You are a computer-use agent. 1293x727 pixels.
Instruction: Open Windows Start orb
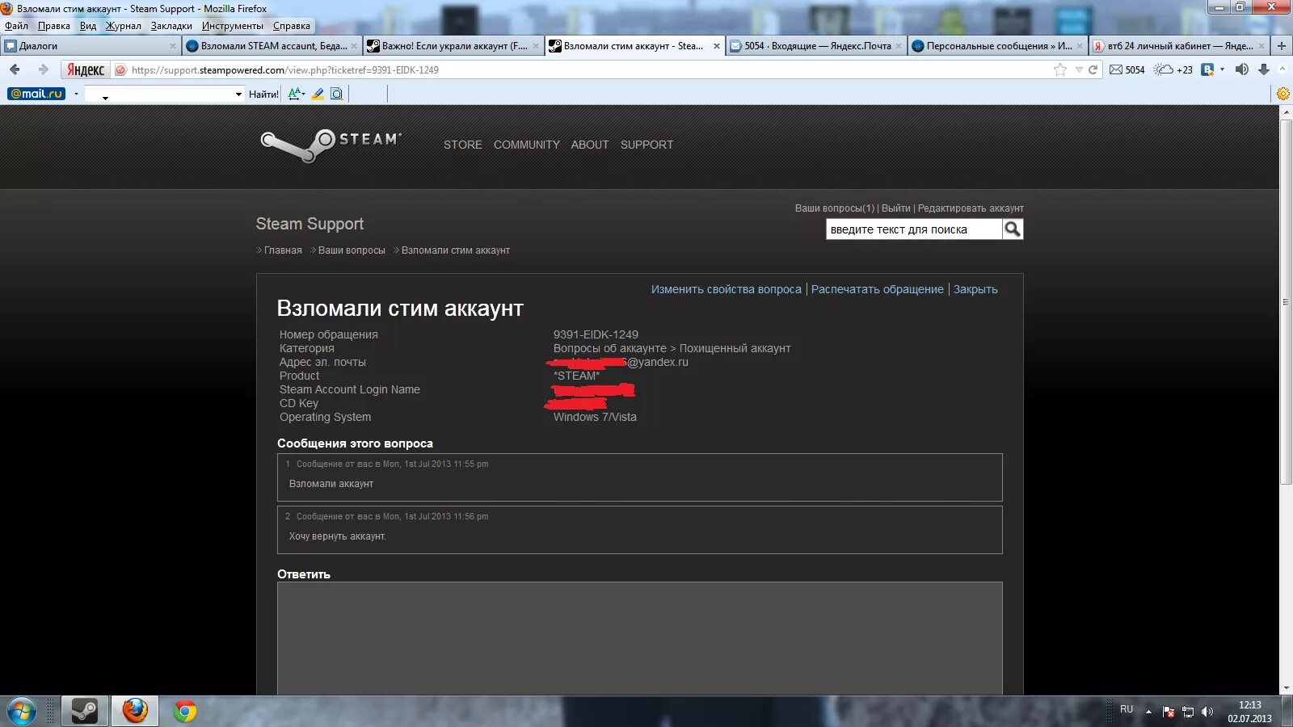coord(21,712)
